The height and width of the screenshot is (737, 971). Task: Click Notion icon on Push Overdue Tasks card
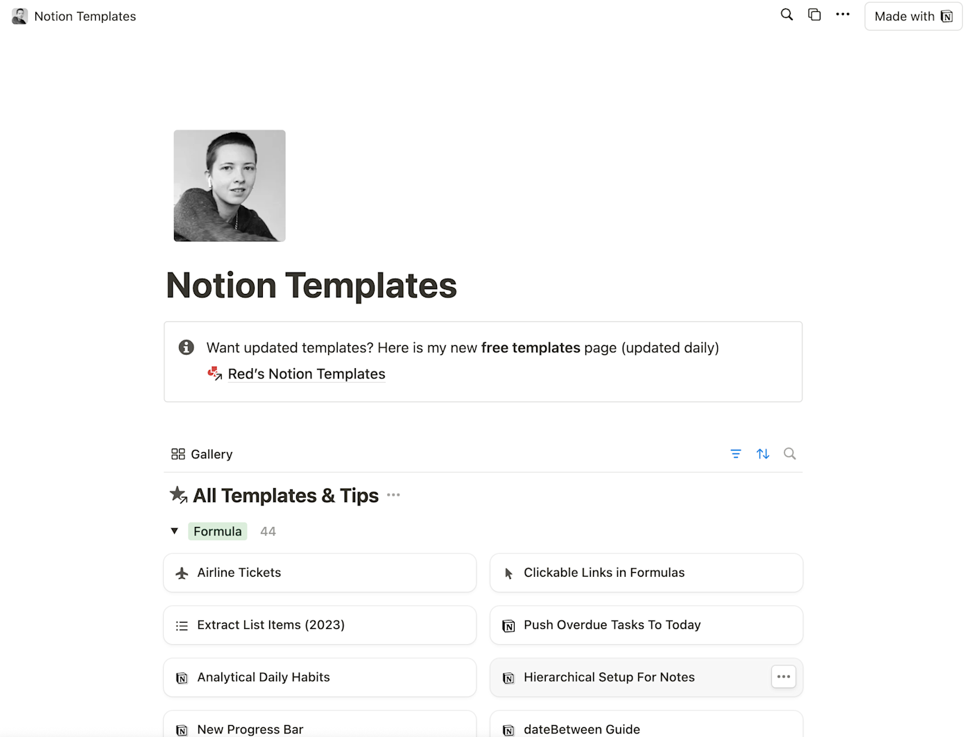click(x=508, y=626)
